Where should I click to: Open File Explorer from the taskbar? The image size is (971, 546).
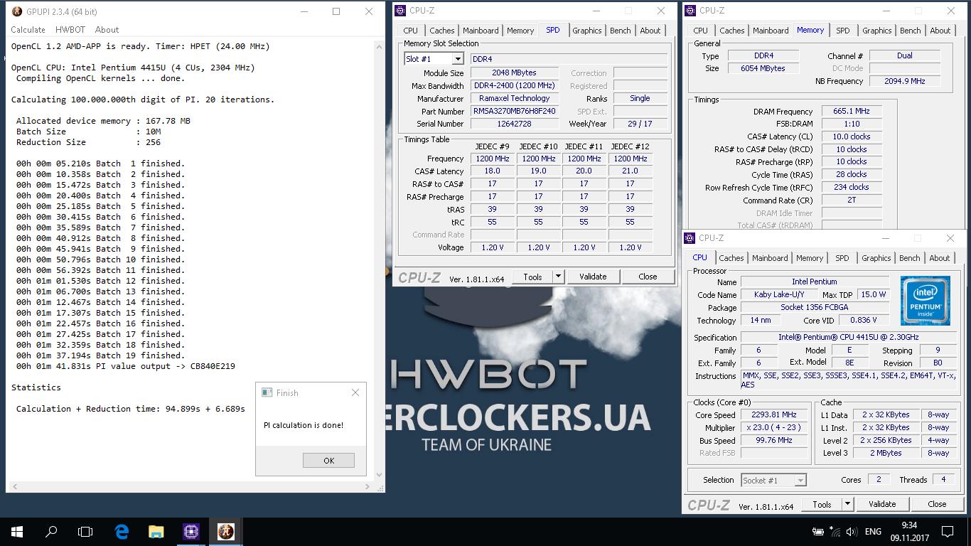pos(156,531)
